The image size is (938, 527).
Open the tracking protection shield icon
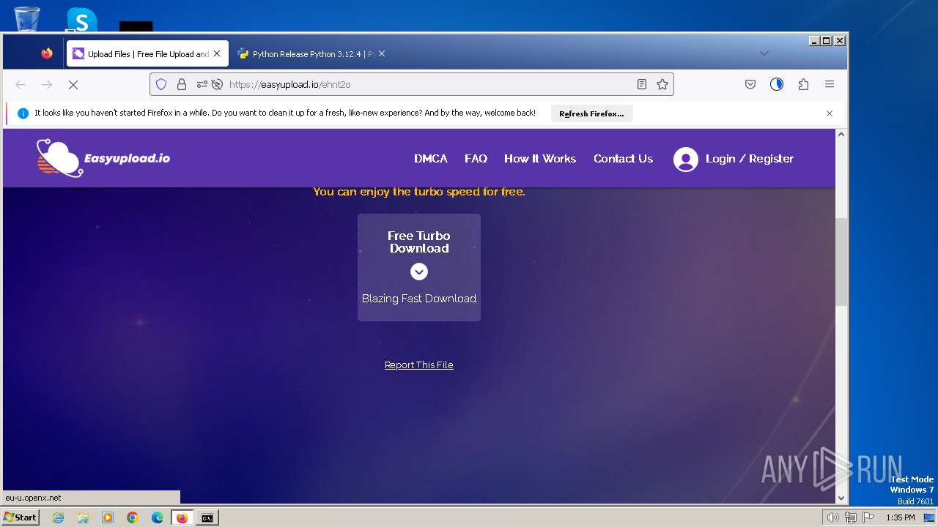161,84
